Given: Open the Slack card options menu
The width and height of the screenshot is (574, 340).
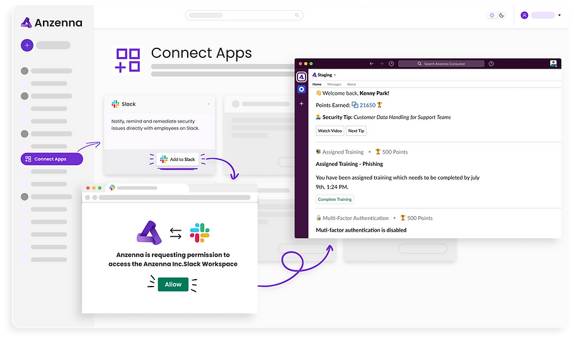Looking at the screenshot, I should [209, 104].
